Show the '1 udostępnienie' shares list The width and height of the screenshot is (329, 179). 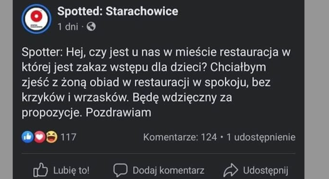coord(261,137)
